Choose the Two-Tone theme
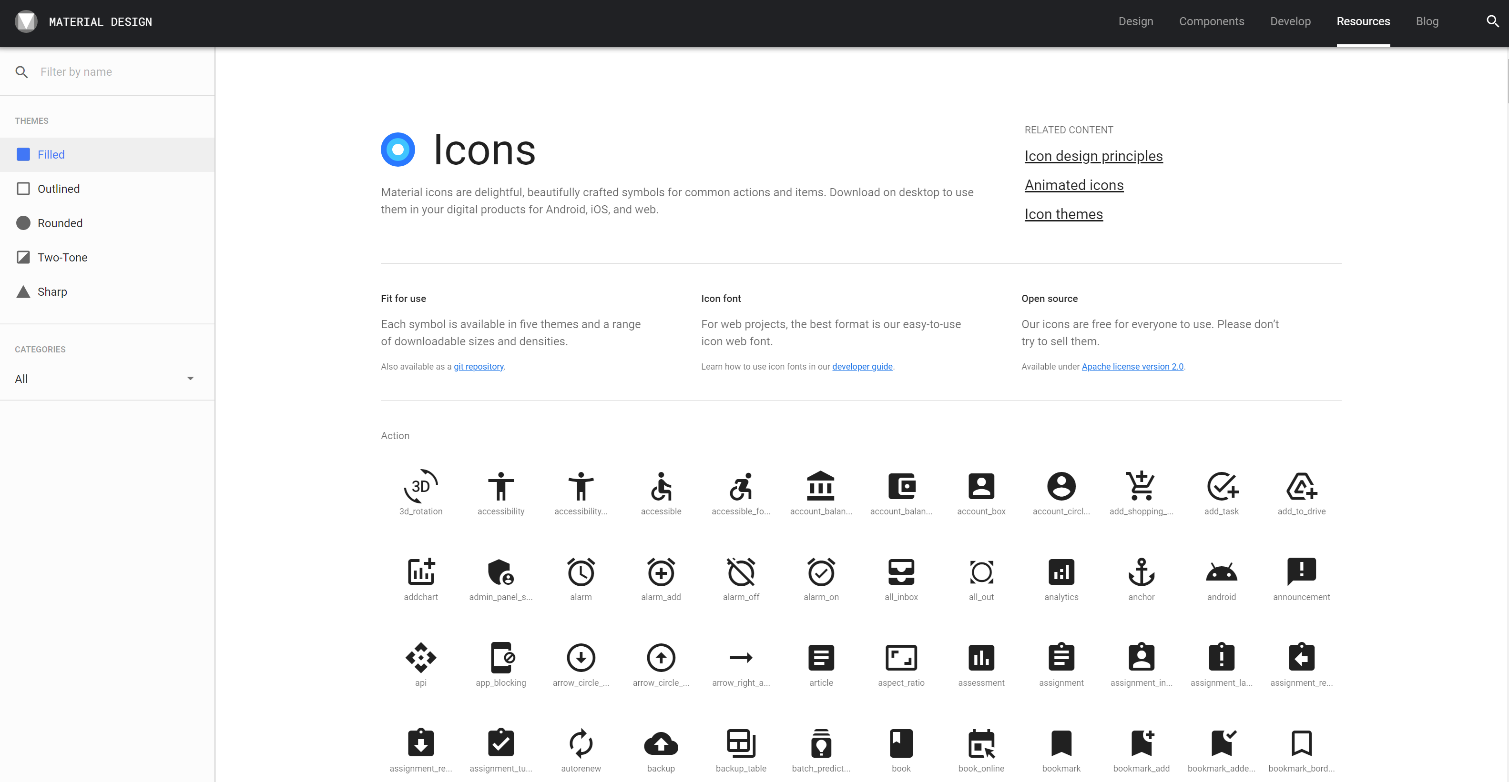1509x782 pixels. click(62, 258)
